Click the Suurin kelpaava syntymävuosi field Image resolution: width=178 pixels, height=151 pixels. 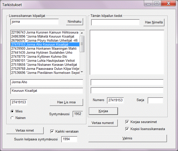coord(69,139)
